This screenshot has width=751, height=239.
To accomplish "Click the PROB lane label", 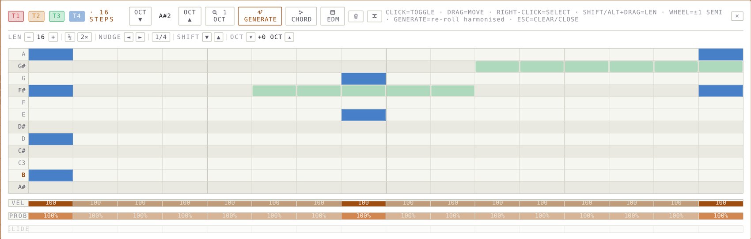I will pos(18,216).
